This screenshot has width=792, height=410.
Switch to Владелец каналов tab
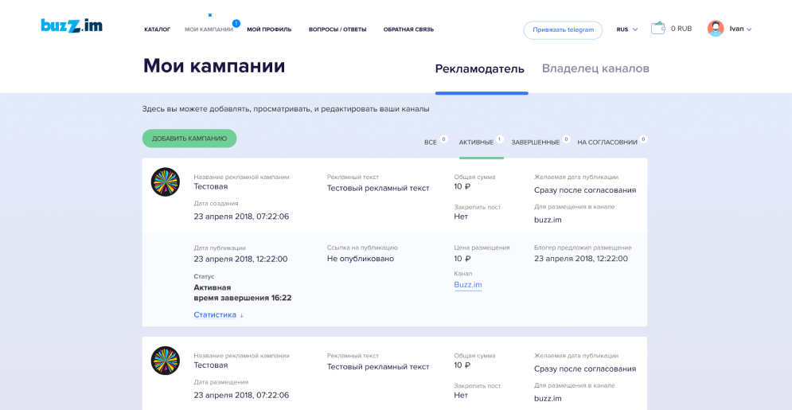(595, 68)
